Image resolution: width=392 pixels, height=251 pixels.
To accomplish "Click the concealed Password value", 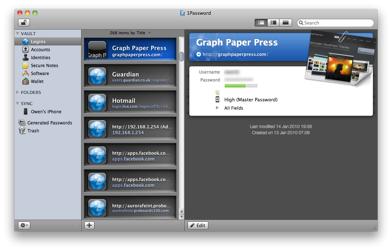I will 239,80.
